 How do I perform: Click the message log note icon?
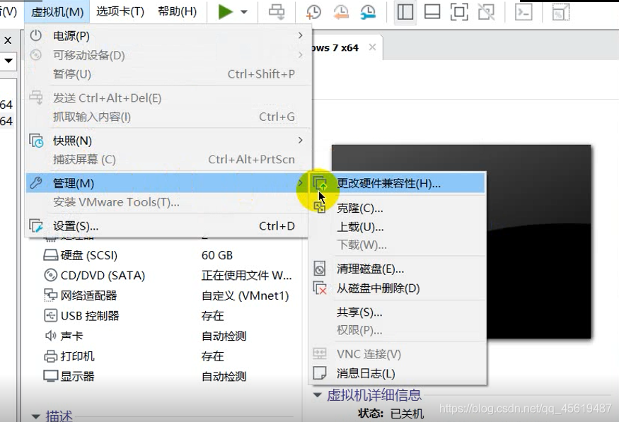[x=319, y=373]
